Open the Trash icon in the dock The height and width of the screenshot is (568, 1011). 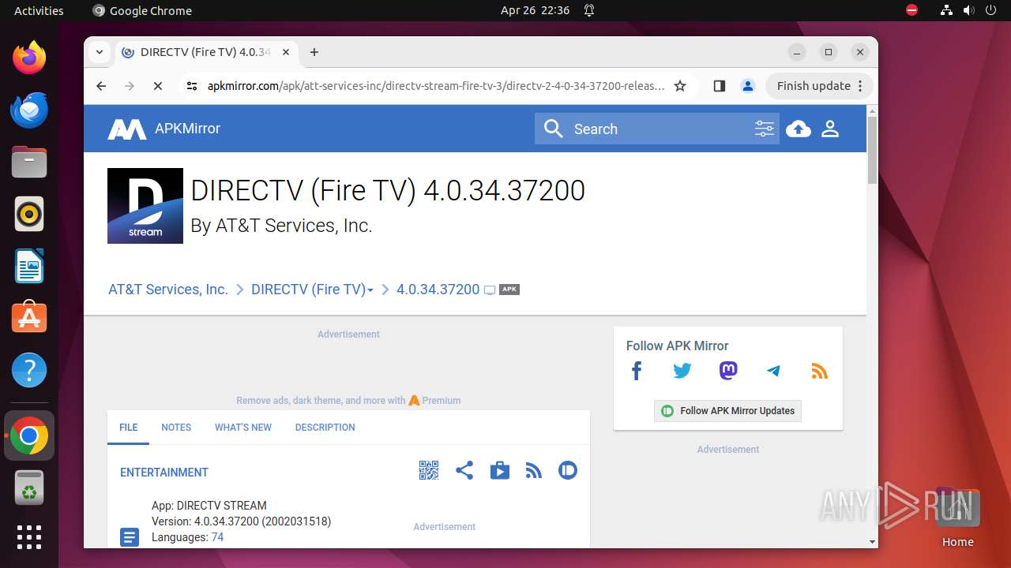[29, 488]
